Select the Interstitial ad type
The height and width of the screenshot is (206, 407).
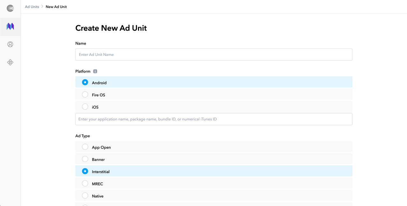214,171
